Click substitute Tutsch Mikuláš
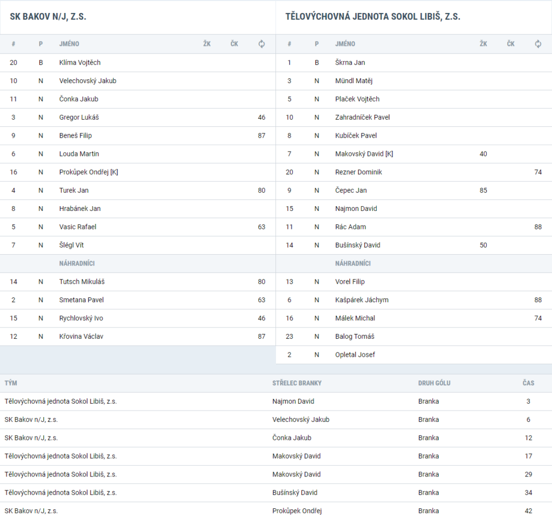This screenshot has height=518, width=552. [82, 282]
